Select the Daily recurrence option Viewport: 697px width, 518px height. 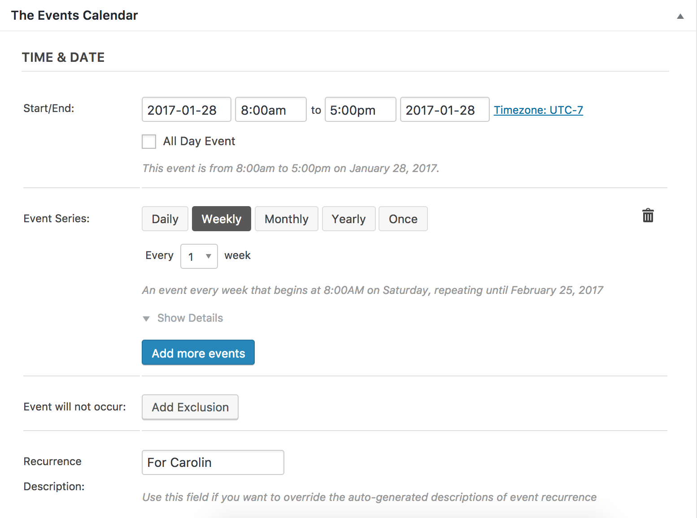[165, 219]
